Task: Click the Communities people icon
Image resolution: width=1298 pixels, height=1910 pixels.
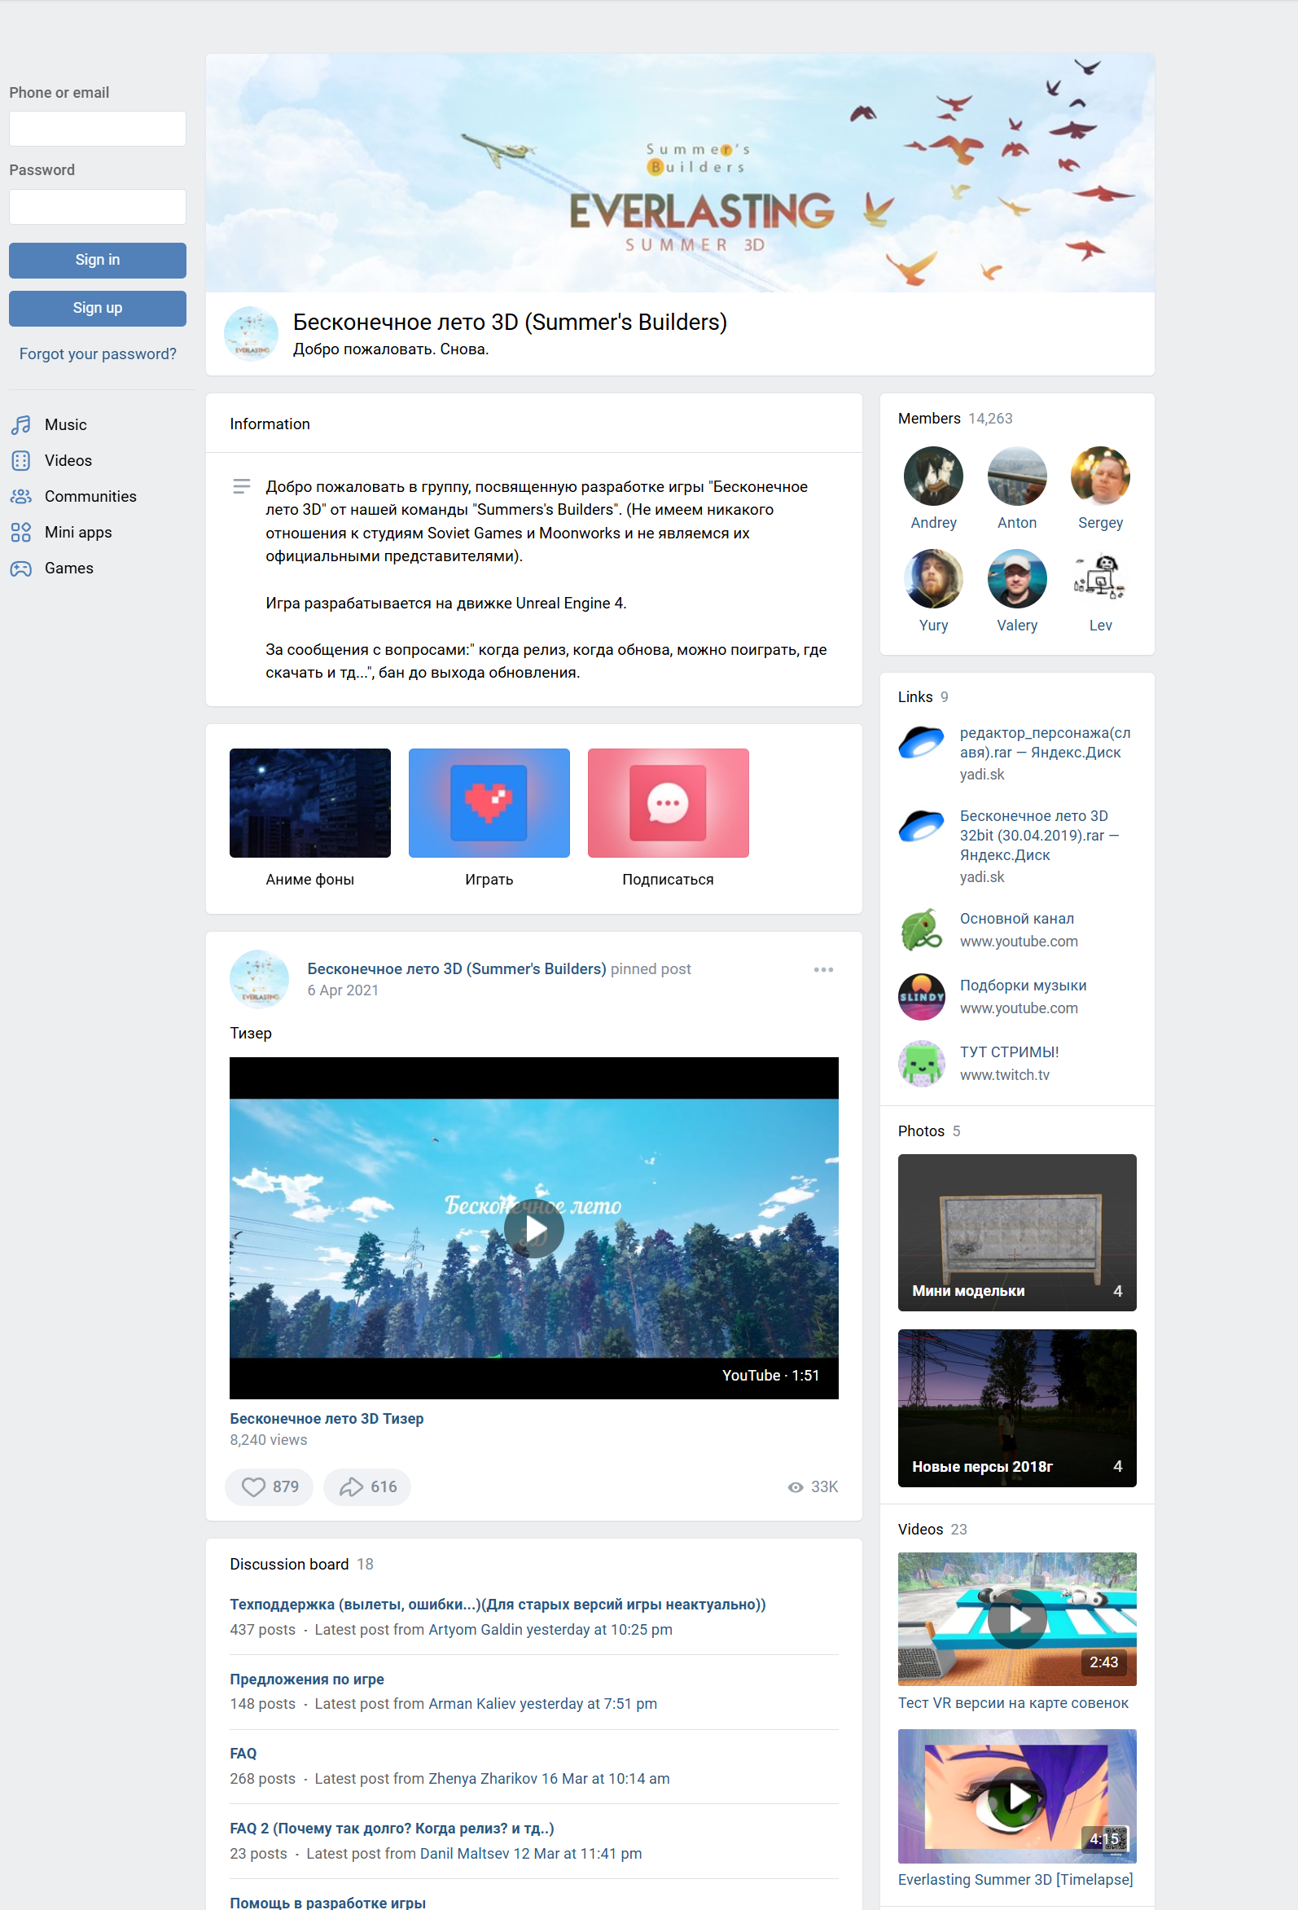Action: 21,496
